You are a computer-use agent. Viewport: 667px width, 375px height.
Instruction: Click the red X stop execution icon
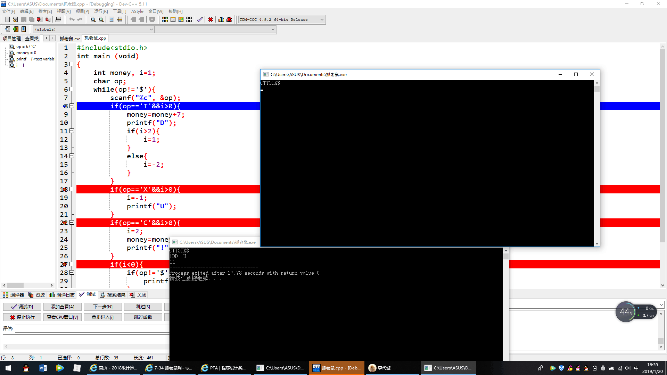pos(210,19)
